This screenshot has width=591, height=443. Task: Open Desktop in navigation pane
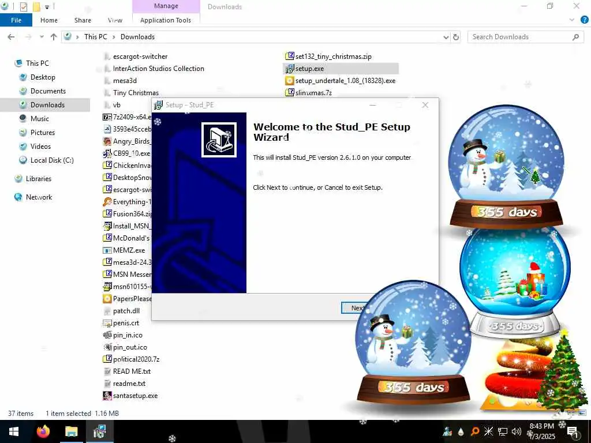tap(43, 77)
